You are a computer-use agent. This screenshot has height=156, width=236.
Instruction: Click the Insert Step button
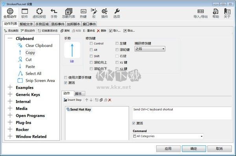[x=72, y=100]
